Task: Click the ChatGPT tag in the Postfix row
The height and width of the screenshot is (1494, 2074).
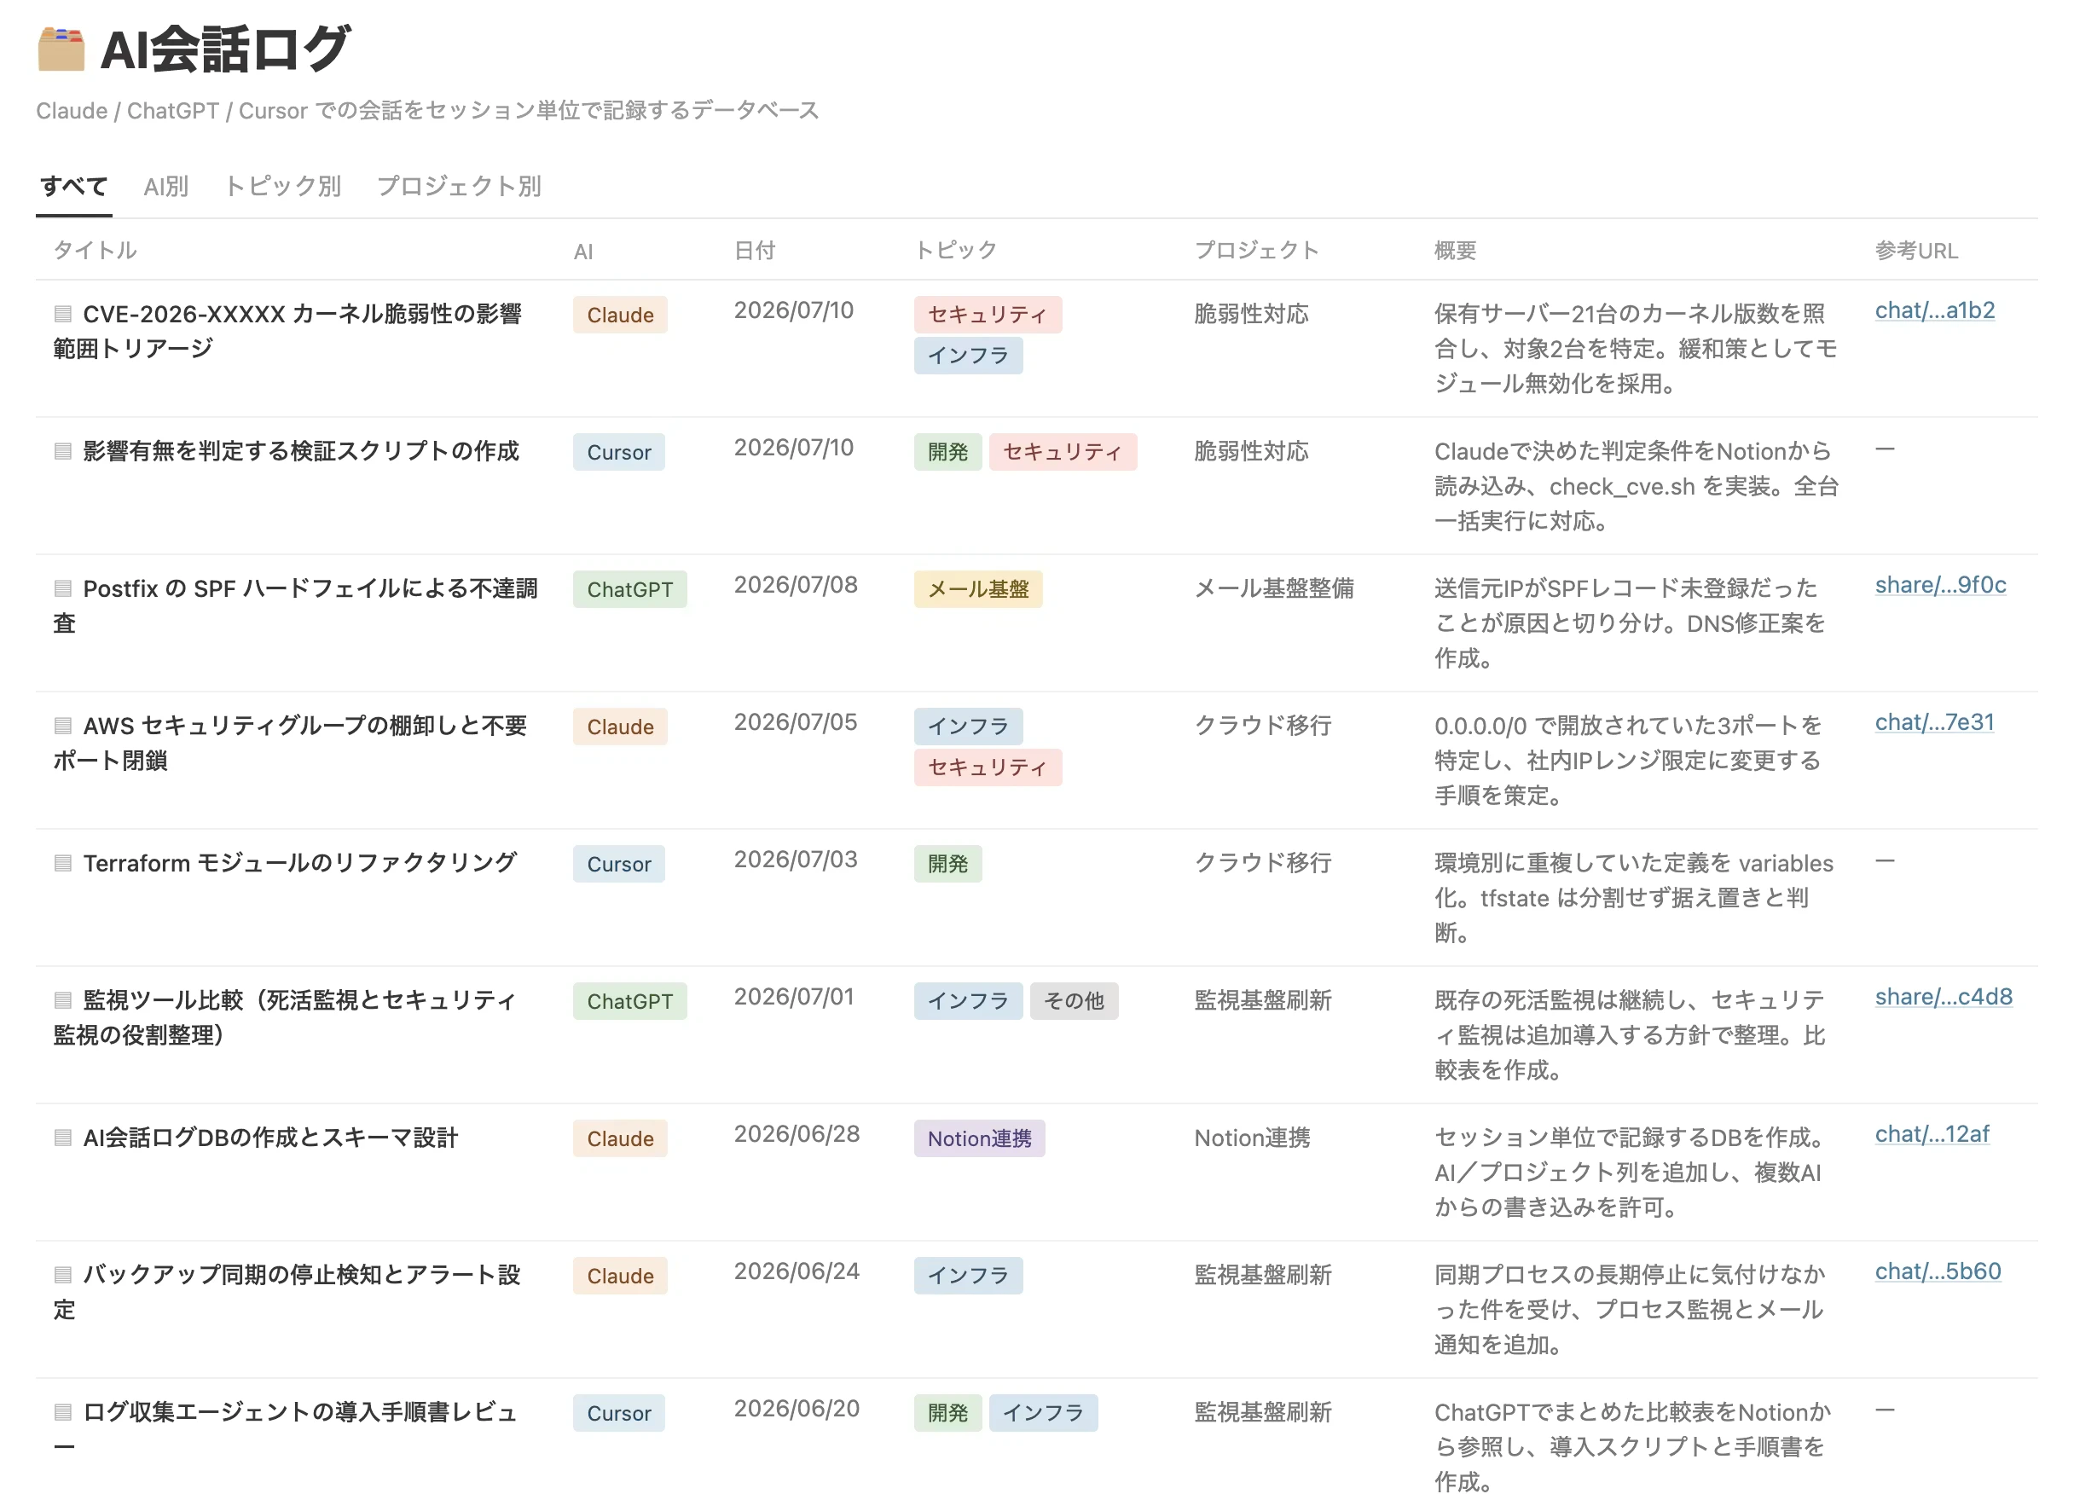Action: click(630, 590)
